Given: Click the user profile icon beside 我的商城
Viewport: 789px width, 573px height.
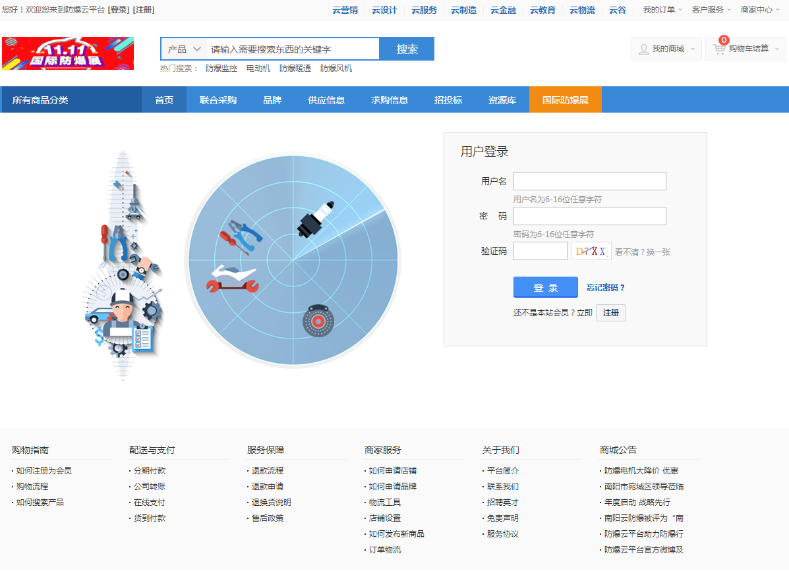Looking at the screenshot, I should click(644, 49).
